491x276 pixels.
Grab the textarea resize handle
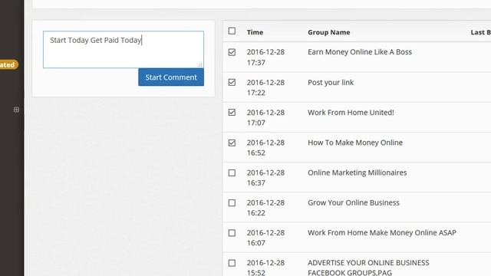pyautogui.click(x=200, y=64)
